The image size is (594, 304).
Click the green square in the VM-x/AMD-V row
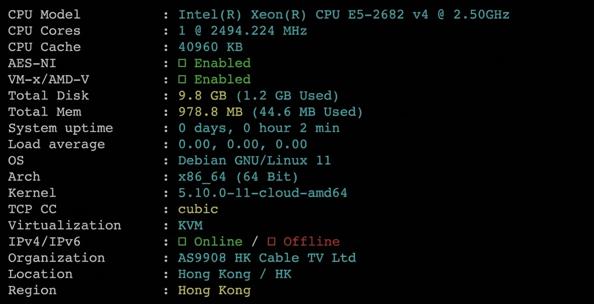click(182, 79)
